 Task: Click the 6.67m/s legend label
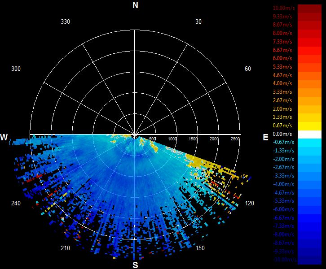282,50
